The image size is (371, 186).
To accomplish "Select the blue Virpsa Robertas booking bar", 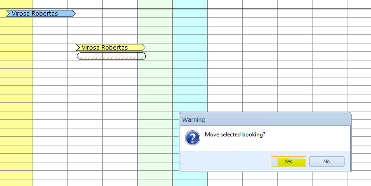I will 41,14.
